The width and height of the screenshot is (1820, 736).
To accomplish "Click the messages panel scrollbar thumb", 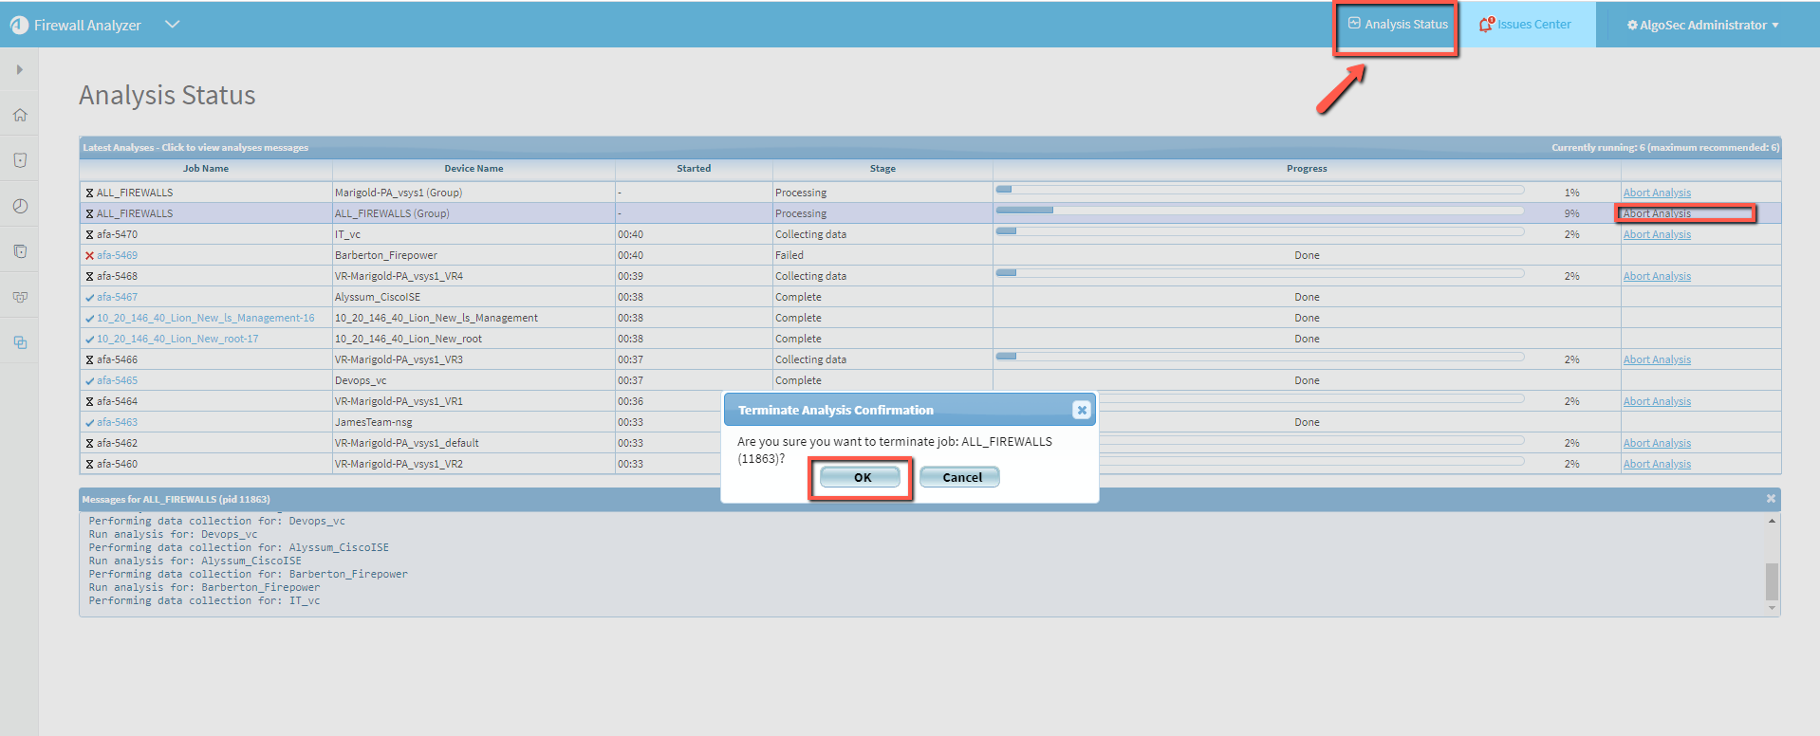I will click(1771, 580).
